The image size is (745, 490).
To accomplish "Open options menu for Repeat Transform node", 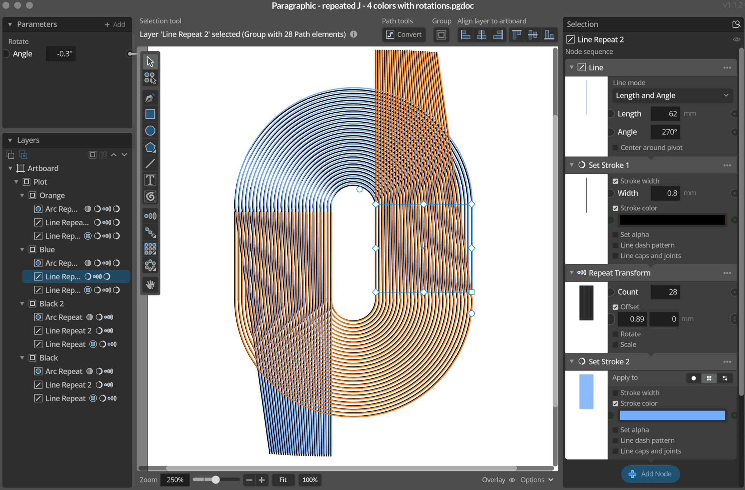I will pos(727,273).
